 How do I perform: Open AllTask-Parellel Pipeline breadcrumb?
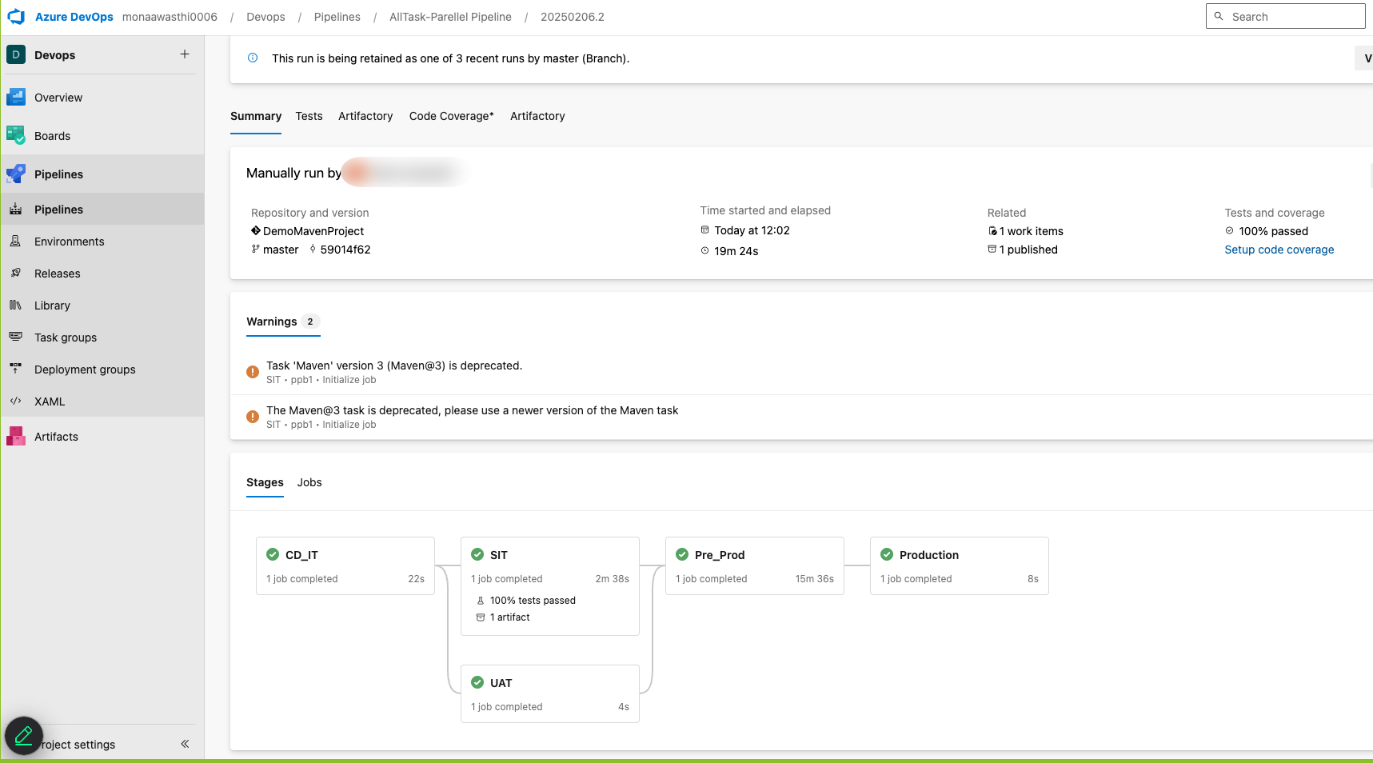(x=450, y=17)
